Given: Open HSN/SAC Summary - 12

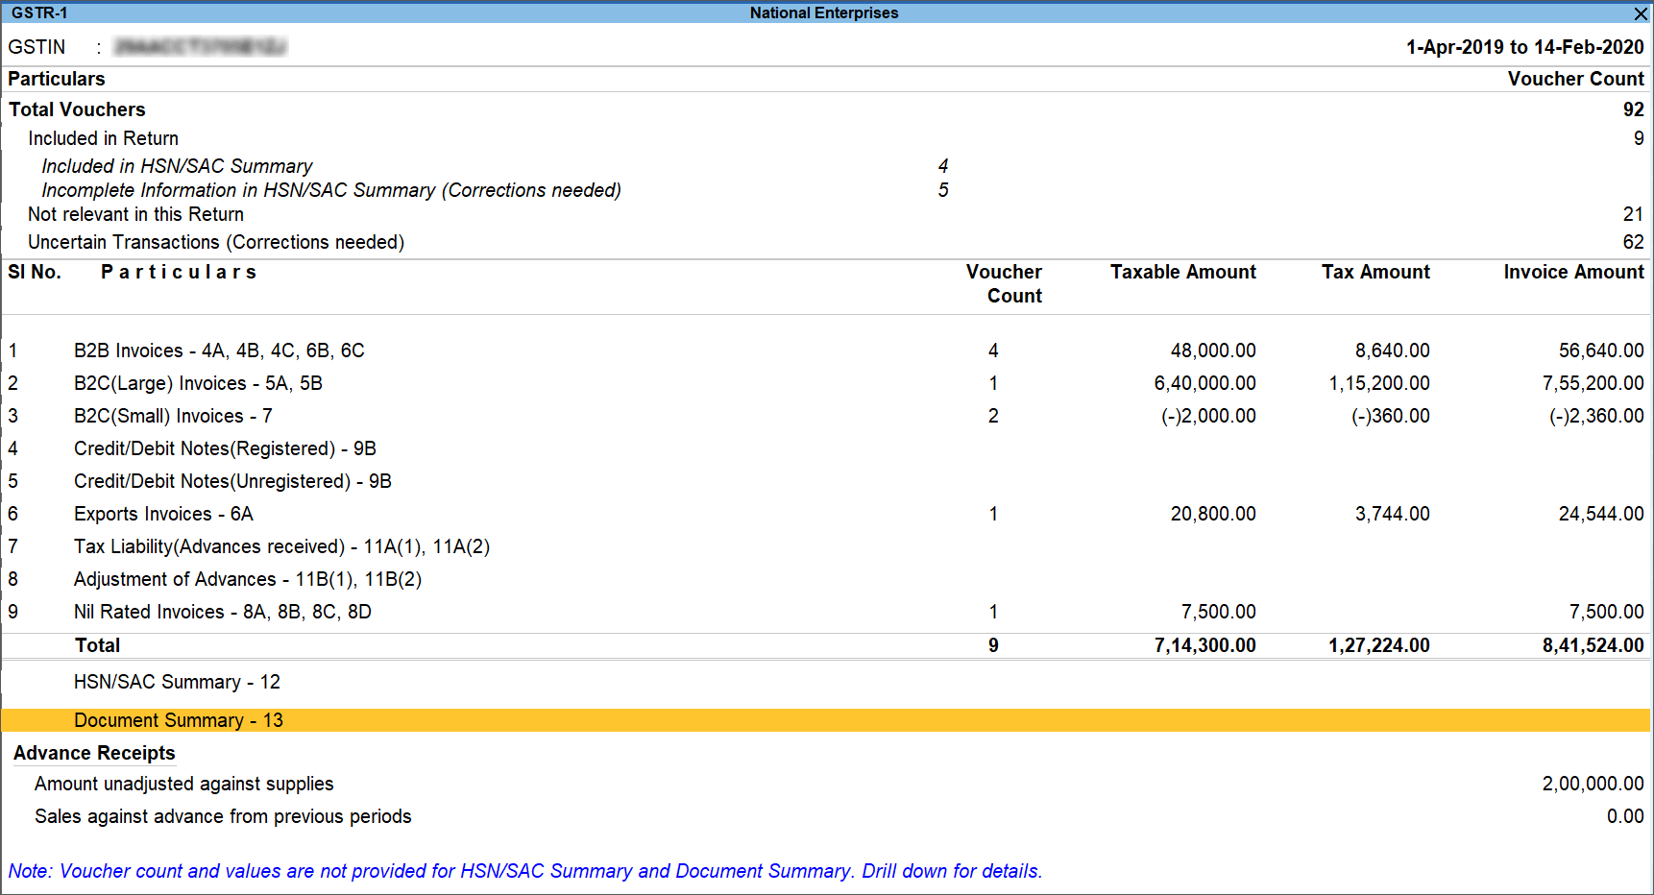Looking at the screenshot, I should point(177,682).
